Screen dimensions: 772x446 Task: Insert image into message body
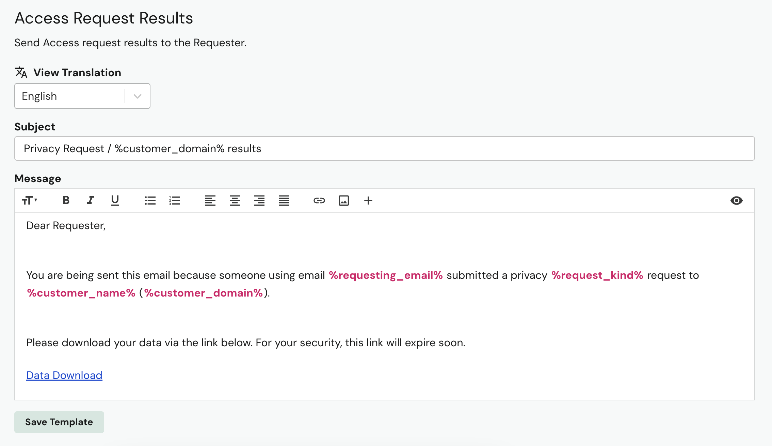(x=343, y=201)
